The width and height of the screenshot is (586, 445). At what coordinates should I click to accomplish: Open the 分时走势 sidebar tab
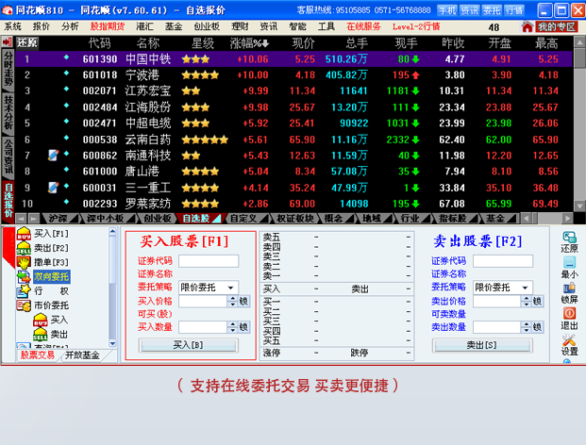click(8, 68)
